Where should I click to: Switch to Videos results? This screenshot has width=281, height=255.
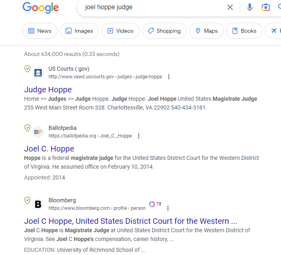[120, 31]
